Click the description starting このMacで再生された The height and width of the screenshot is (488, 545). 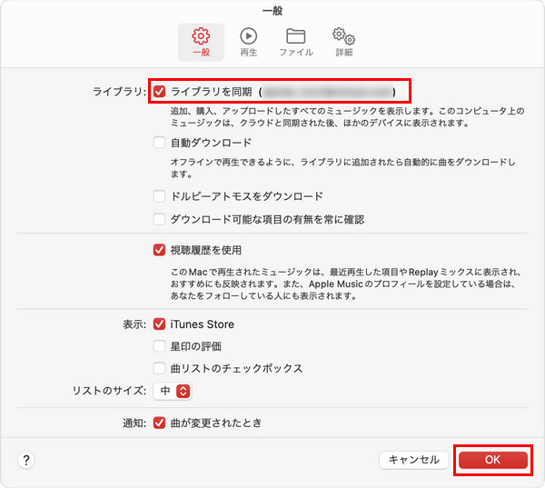pos(345,284)
